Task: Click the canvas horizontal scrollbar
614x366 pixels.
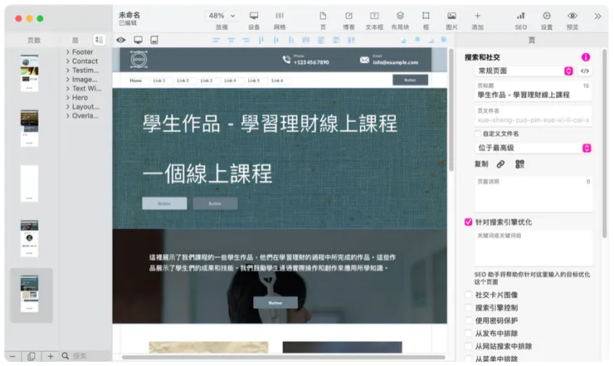Action: point(283,357)
